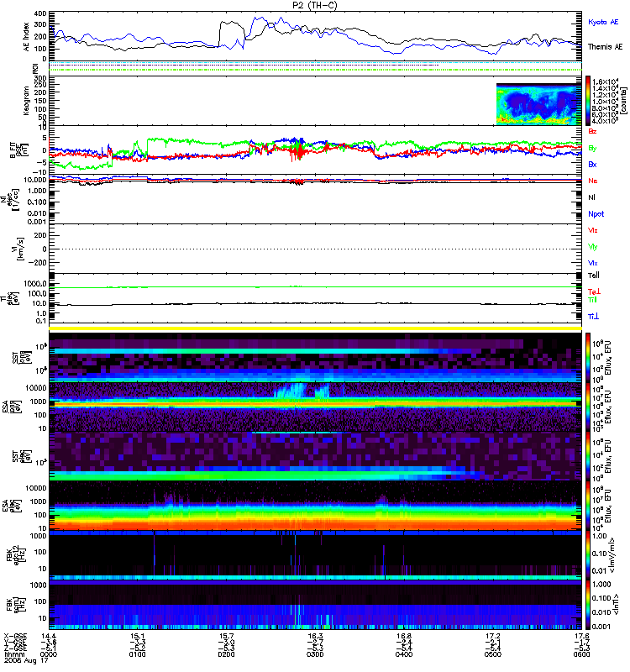Click the Keogram axis label
Viewport: 630px width, 672px height.
26,101
